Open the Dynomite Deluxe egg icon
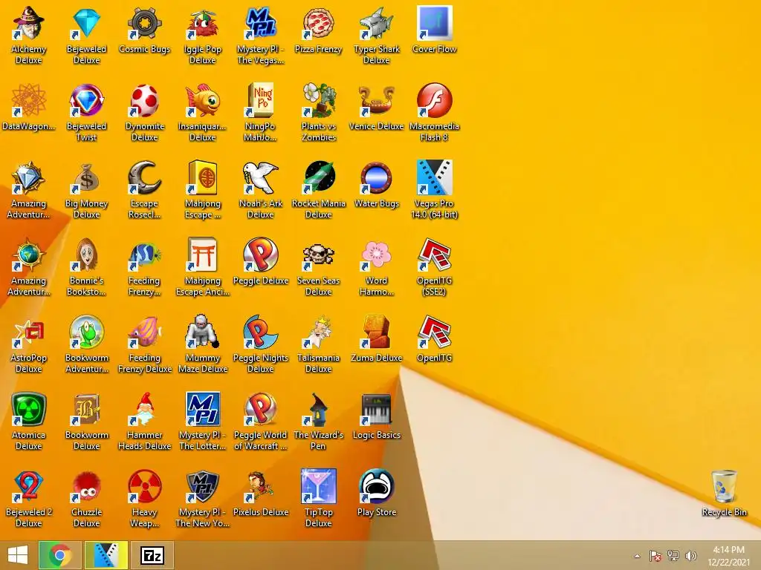The height and width of the screenshot is (570, 761). point(145,100)
